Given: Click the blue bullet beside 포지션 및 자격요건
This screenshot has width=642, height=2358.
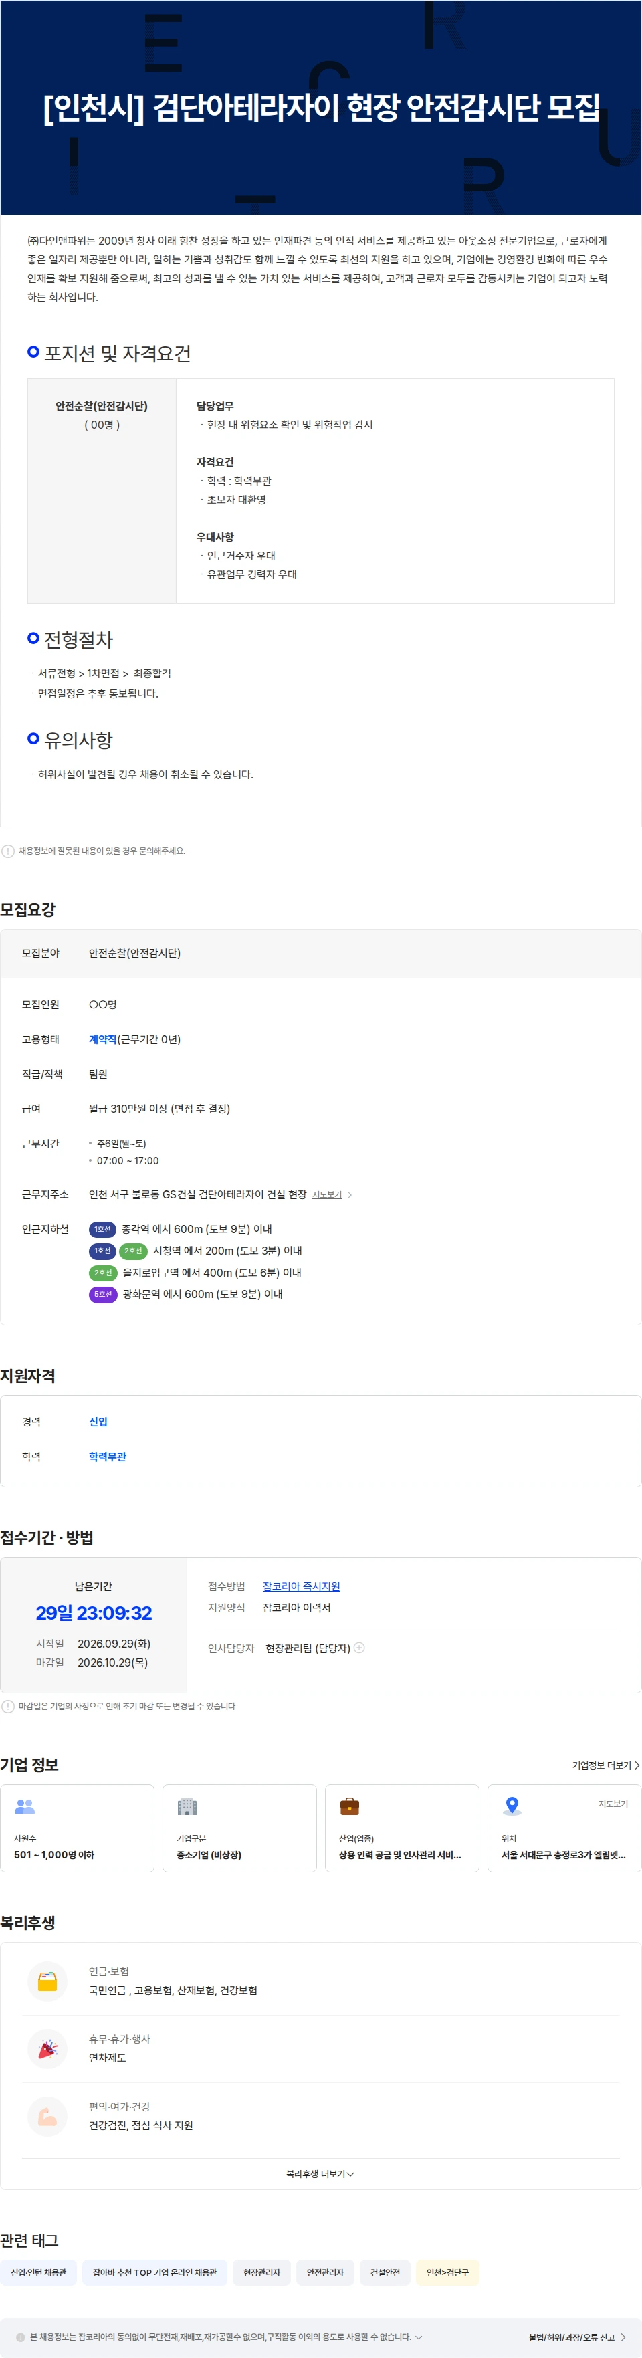Looking at the screenshot, I should point(34,352).
